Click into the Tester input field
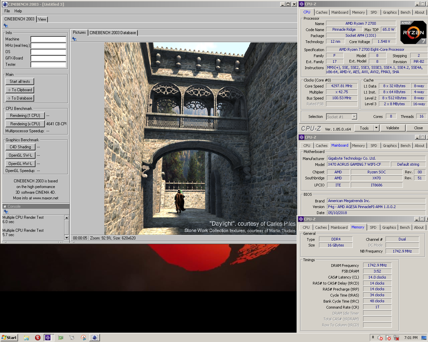This screenshot has width=428, height=342. tap(48, 64)
